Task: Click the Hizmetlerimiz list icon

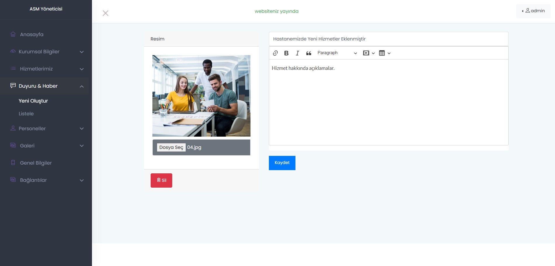Action: (13, 68)
